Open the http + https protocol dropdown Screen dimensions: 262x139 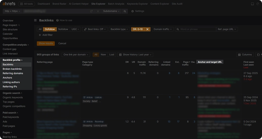12,11
